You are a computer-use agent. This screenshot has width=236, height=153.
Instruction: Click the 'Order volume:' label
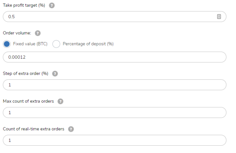click(17, 33)
